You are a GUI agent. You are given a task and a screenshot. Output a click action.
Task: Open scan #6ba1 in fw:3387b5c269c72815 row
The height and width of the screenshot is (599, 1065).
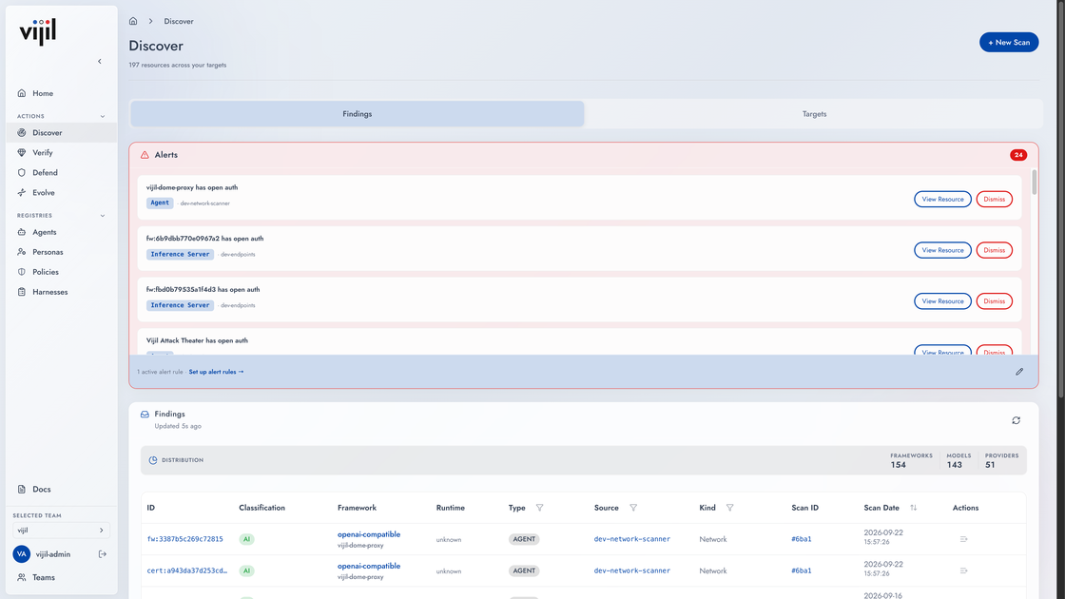click(801, 539)
